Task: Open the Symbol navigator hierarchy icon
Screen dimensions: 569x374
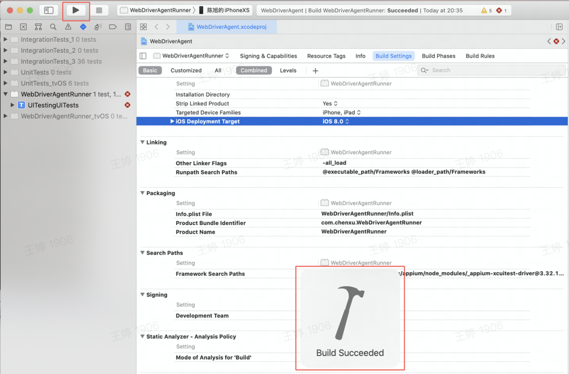Action: (38, 27)
